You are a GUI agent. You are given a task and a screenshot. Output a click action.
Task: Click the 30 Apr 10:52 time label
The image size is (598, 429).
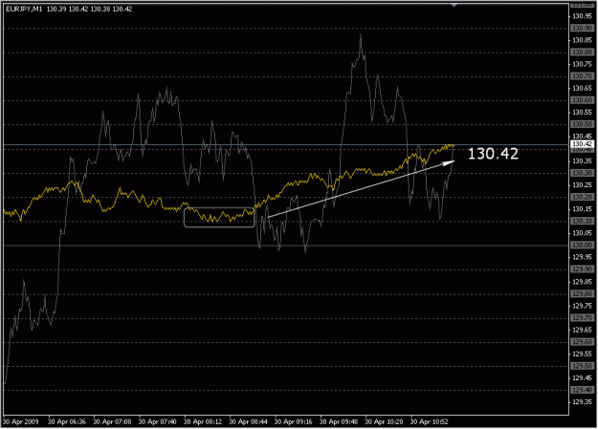tap(429, 421)
